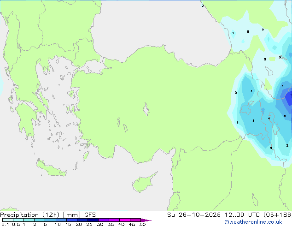This screenshot has height=226, width=292.
Task: Click the 0.1–0.5 mm legend color swatch
Action: pyautogui.click(x=8, y=220)
